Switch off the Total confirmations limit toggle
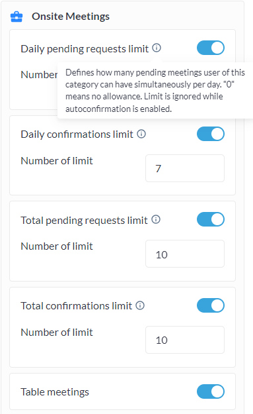The width and height of the screenshot is (253, 414). (x=211, y=305)
